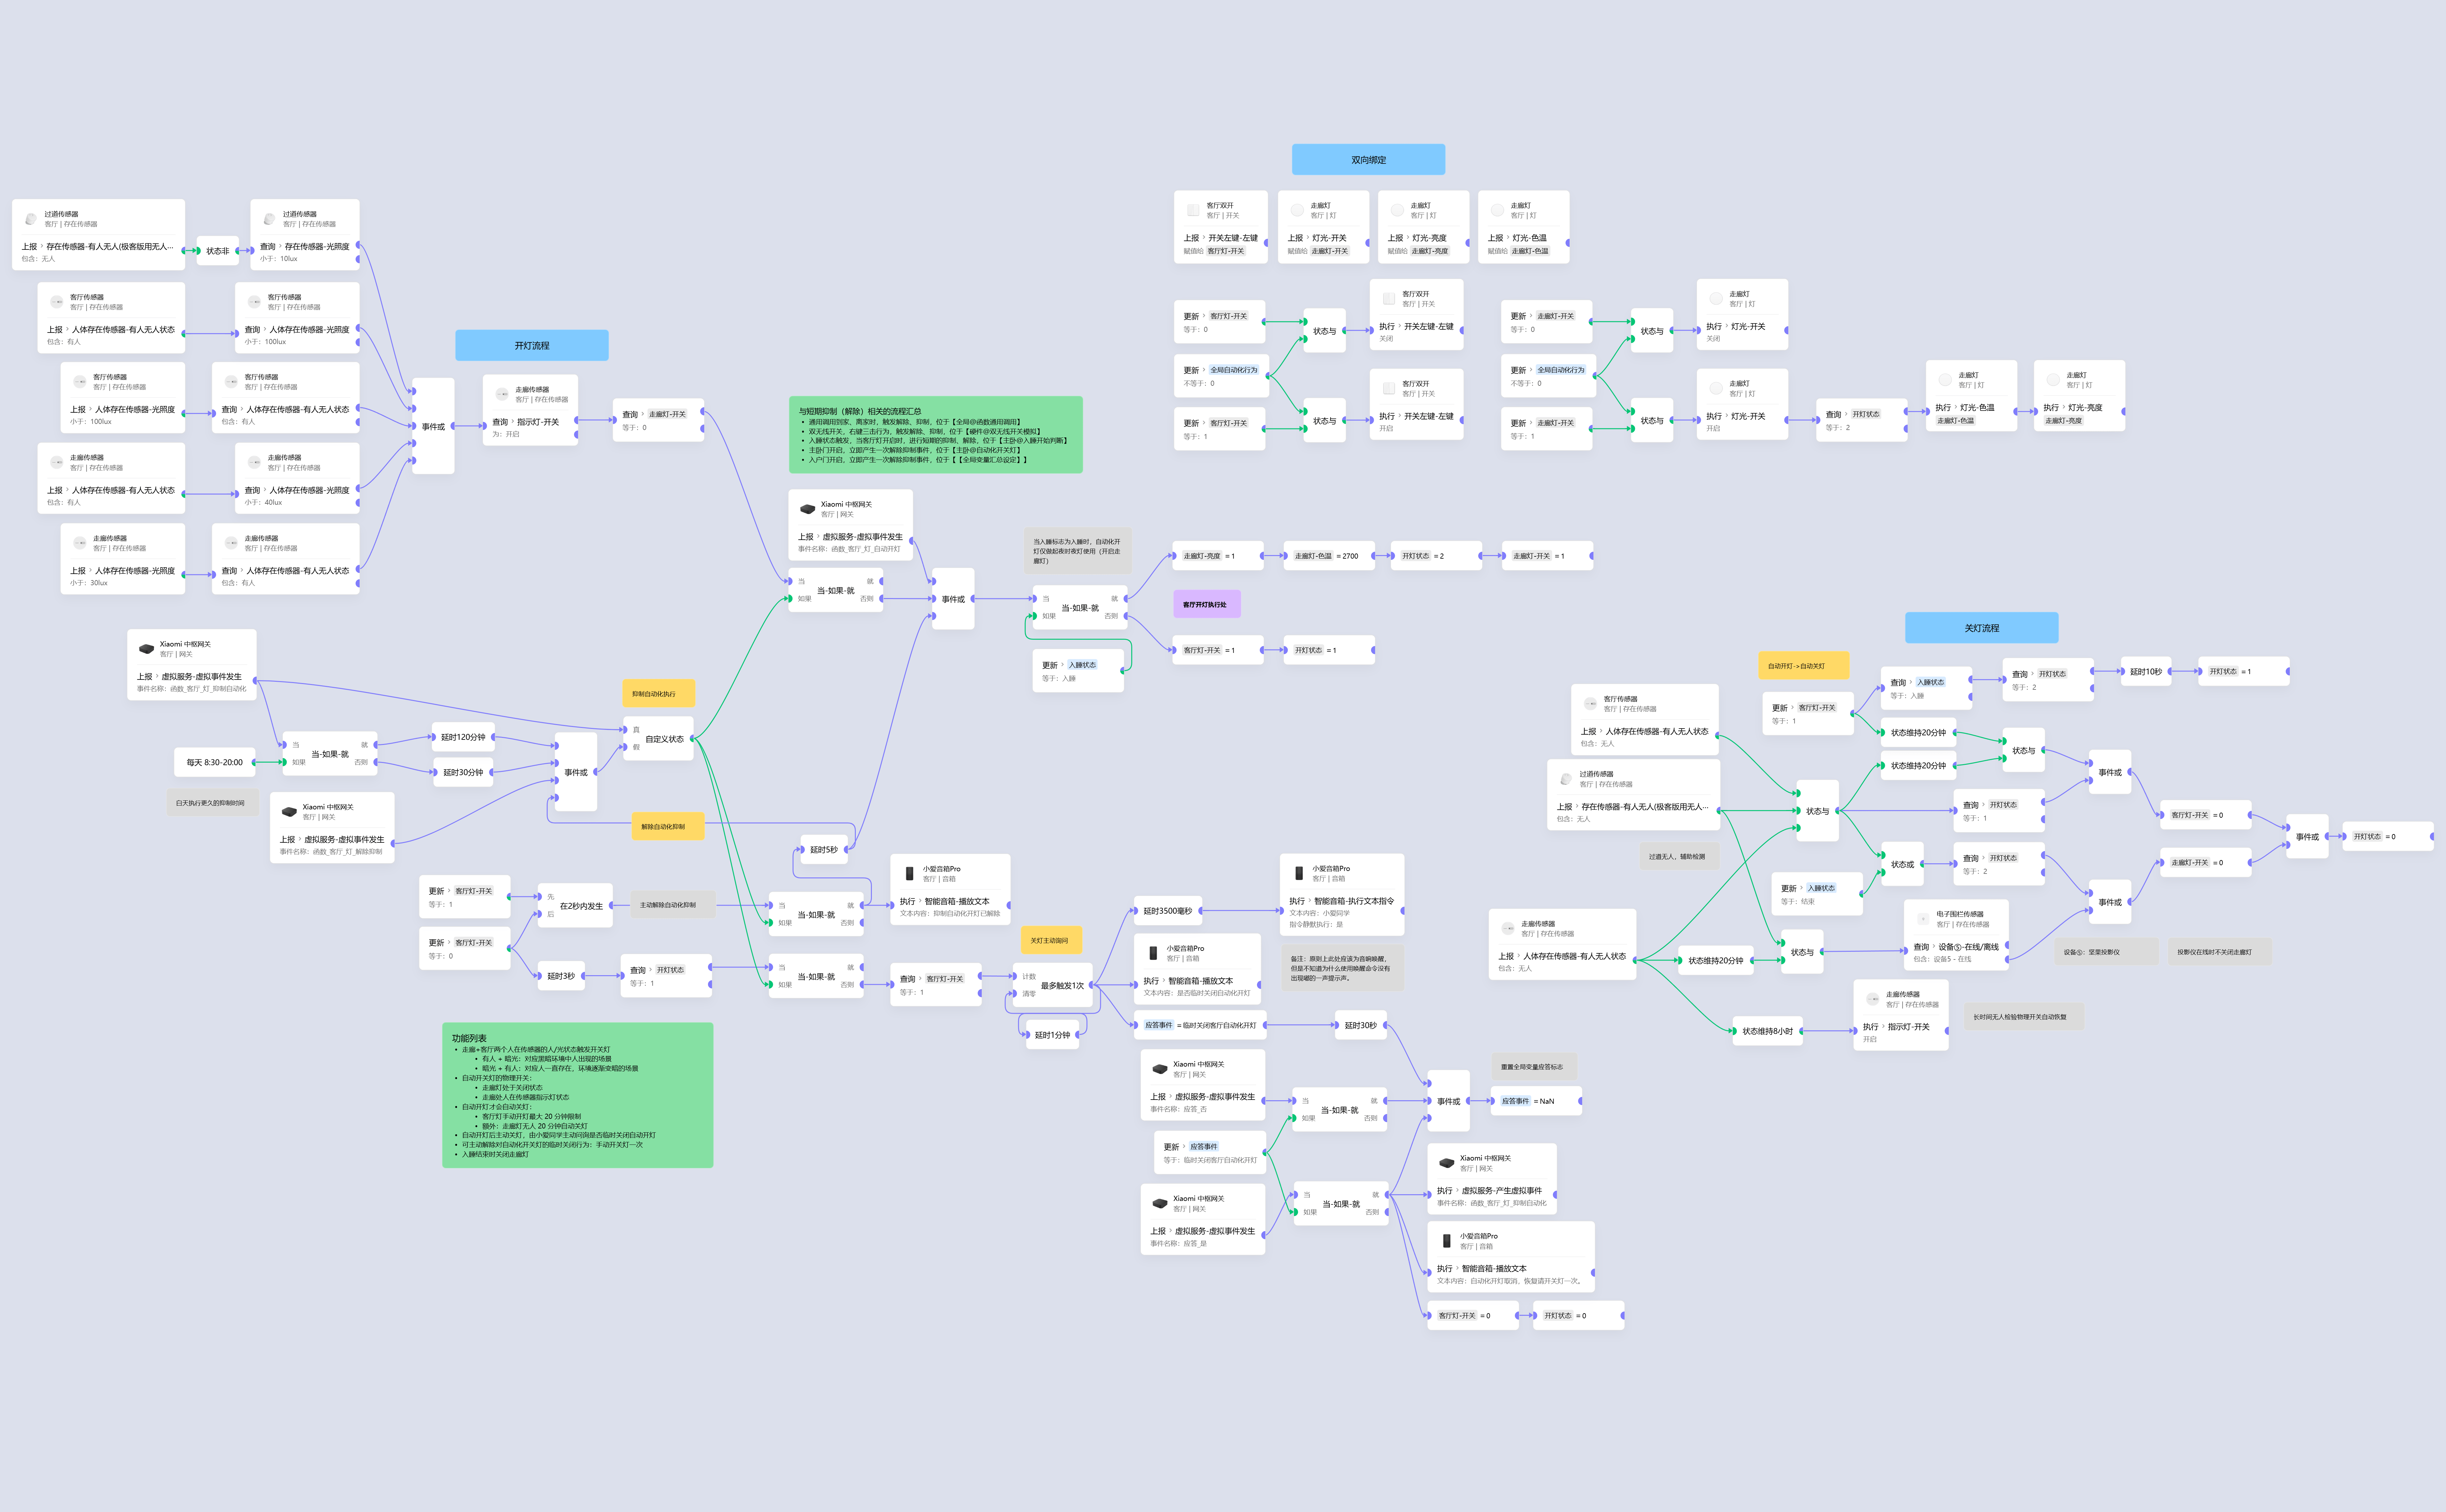Click the 客厅双开 icon on the 执行 关闭 node
The width and height of the screenshot is (2446, 1512).
[1389, 299]
